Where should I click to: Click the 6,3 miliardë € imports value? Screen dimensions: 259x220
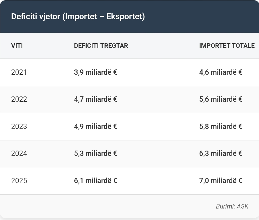coord(221,154)
